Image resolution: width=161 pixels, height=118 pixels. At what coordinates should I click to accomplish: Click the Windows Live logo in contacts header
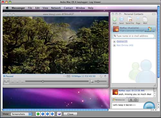click(x=149, y=29)
